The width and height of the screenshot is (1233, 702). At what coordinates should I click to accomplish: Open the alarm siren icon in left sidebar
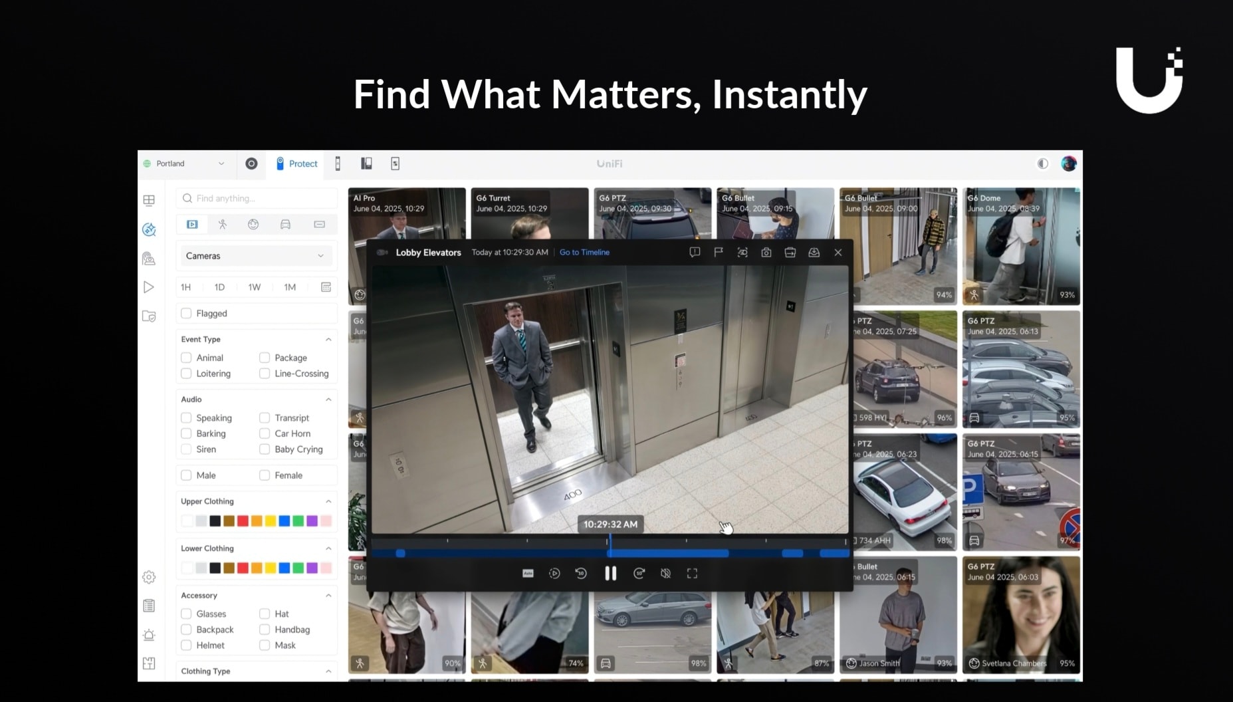pyautogui.click(x=149, y=635)
